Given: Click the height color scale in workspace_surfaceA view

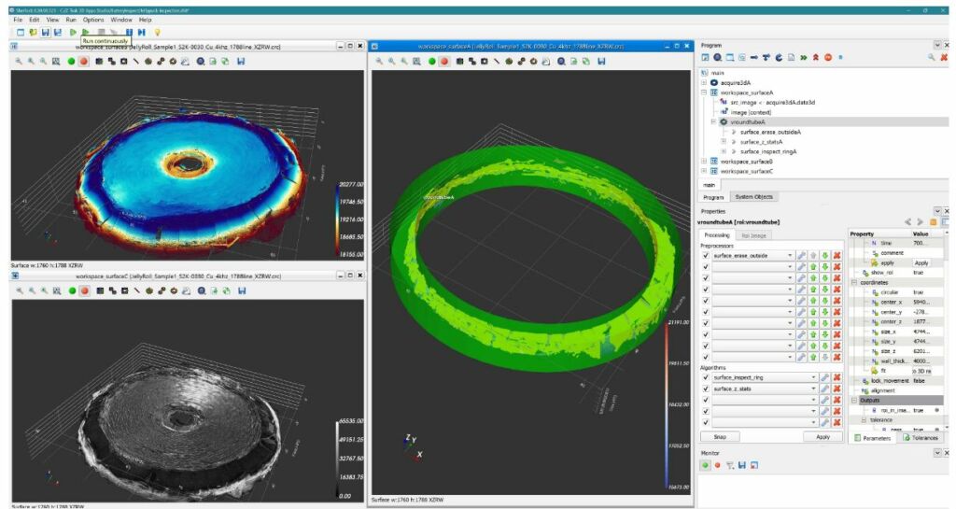Looking at the screenshot, I should (669, 402).
